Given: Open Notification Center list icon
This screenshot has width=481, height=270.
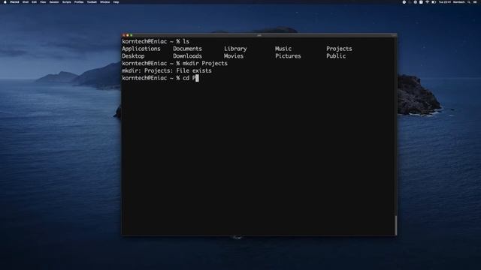Looking at the screenshot, I should point(475,2).
